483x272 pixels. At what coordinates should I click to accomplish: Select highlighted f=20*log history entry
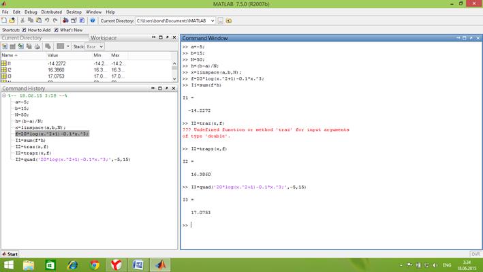pos(52,134)
